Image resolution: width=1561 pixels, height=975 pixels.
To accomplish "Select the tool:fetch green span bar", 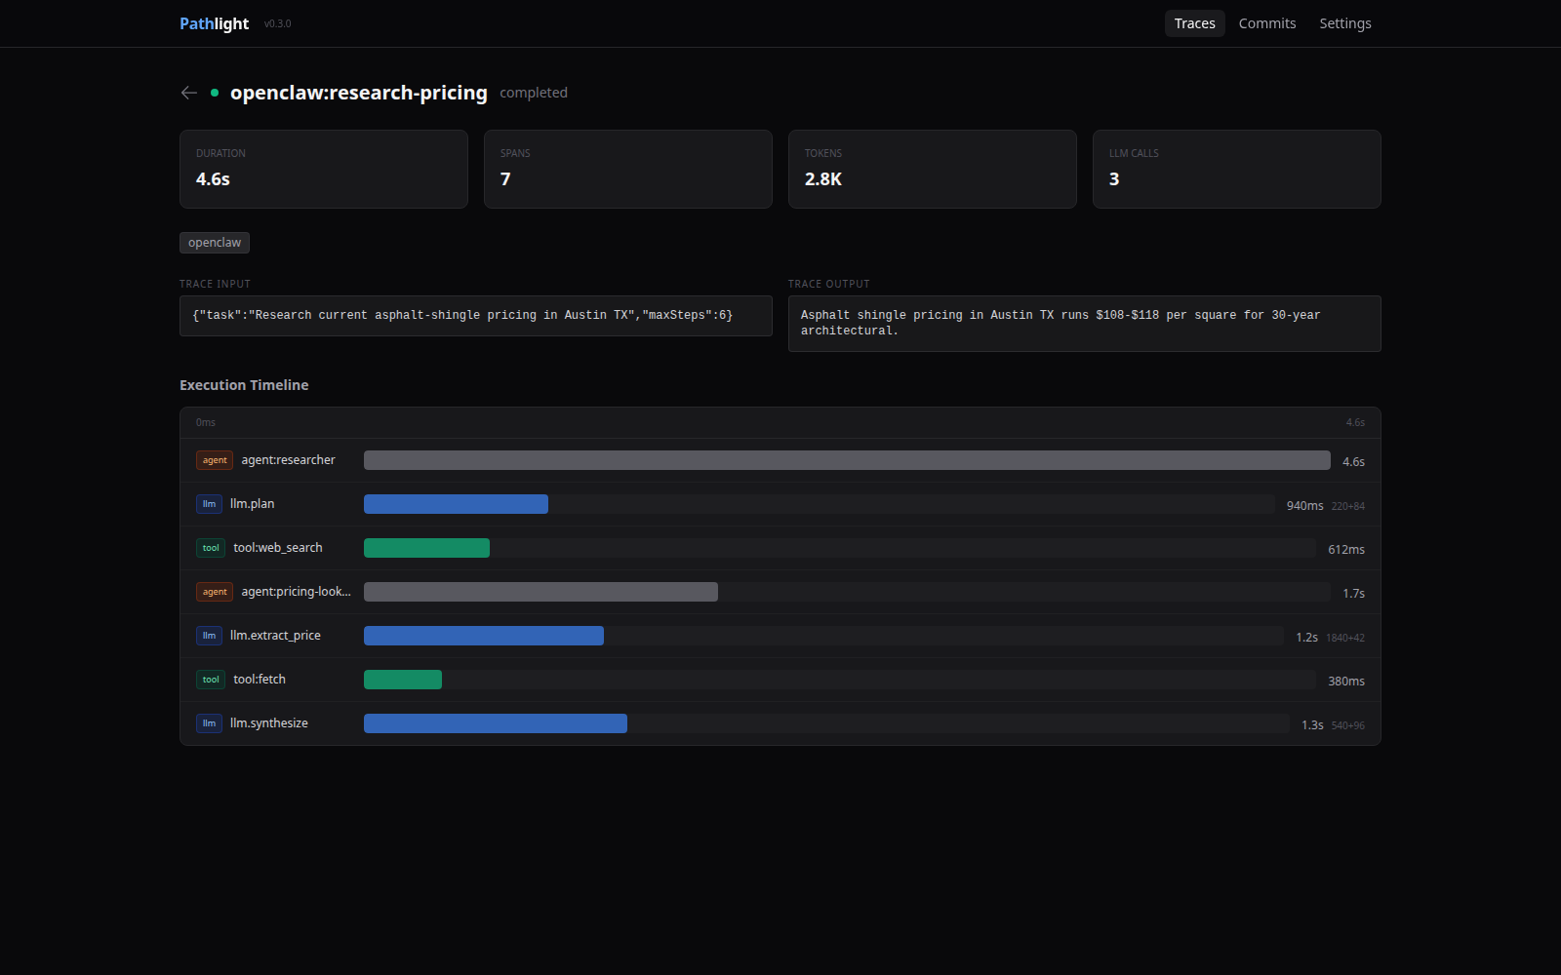I will (x=403, y=680).
